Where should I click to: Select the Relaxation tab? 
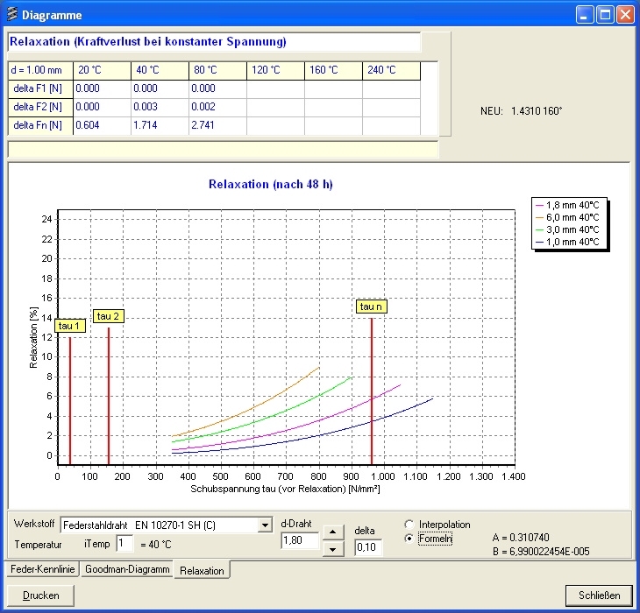click(x=201, y=570)
